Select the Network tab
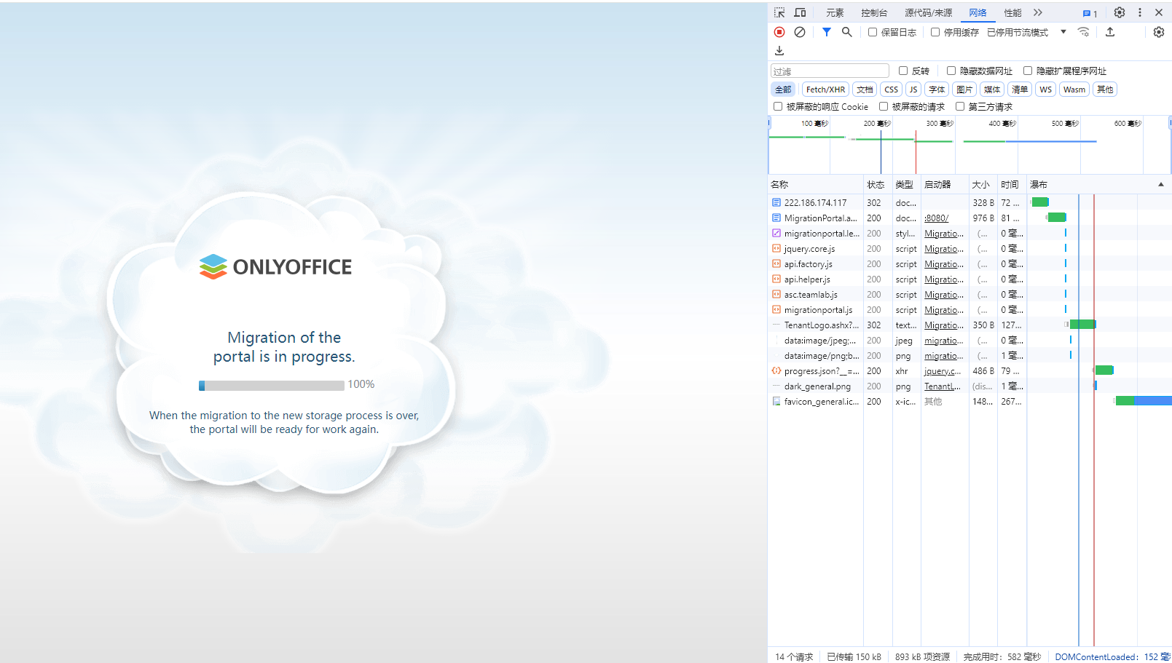Viewport: 1172px width, 663px height. [x=978, y=12]
